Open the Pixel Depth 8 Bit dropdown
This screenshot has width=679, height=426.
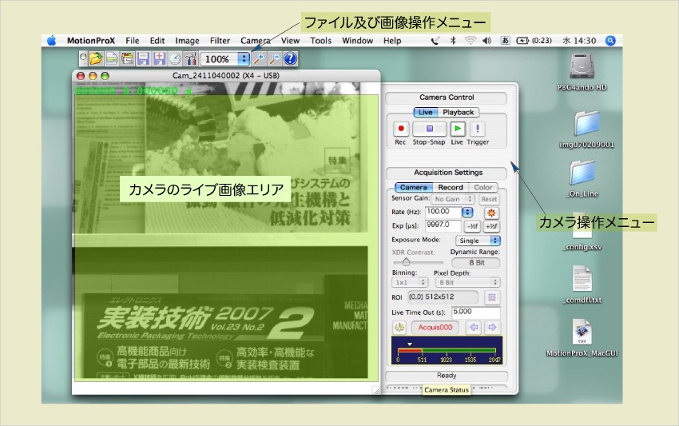[x=467, y=283]
